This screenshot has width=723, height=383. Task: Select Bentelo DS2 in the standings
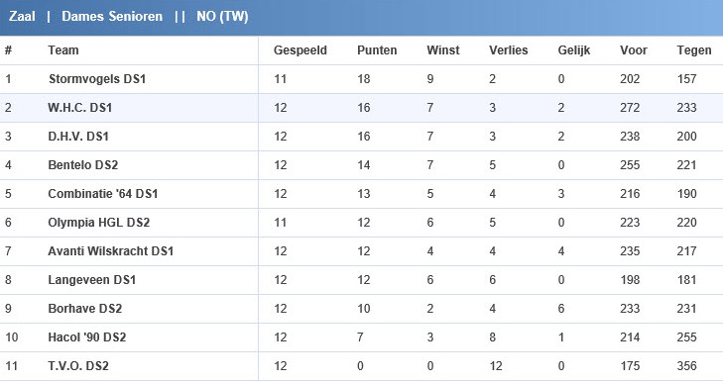(83, 165)
